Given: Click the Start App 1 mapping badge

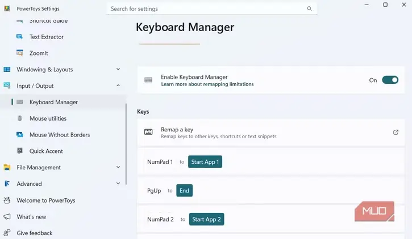Looking at the screenshot, I should click(x=205, y=162).
